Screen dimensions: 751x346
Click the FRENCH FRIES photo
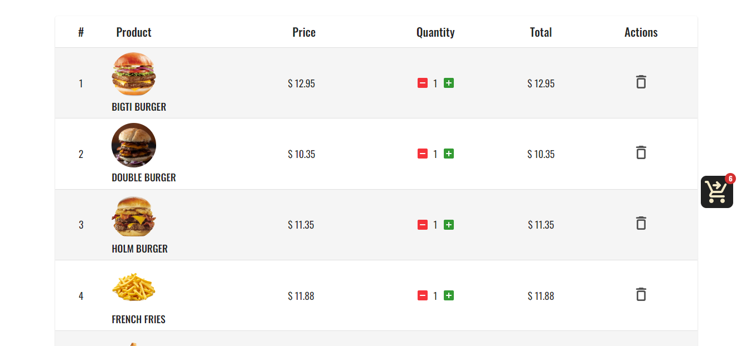pyautogui.click(x=133, y=286)
